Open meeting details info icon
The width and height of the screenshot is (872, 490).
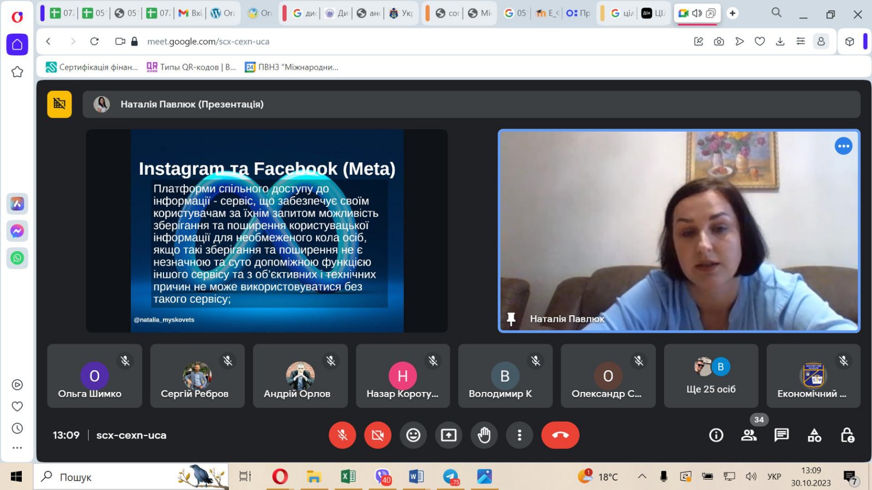click(716, 435)
